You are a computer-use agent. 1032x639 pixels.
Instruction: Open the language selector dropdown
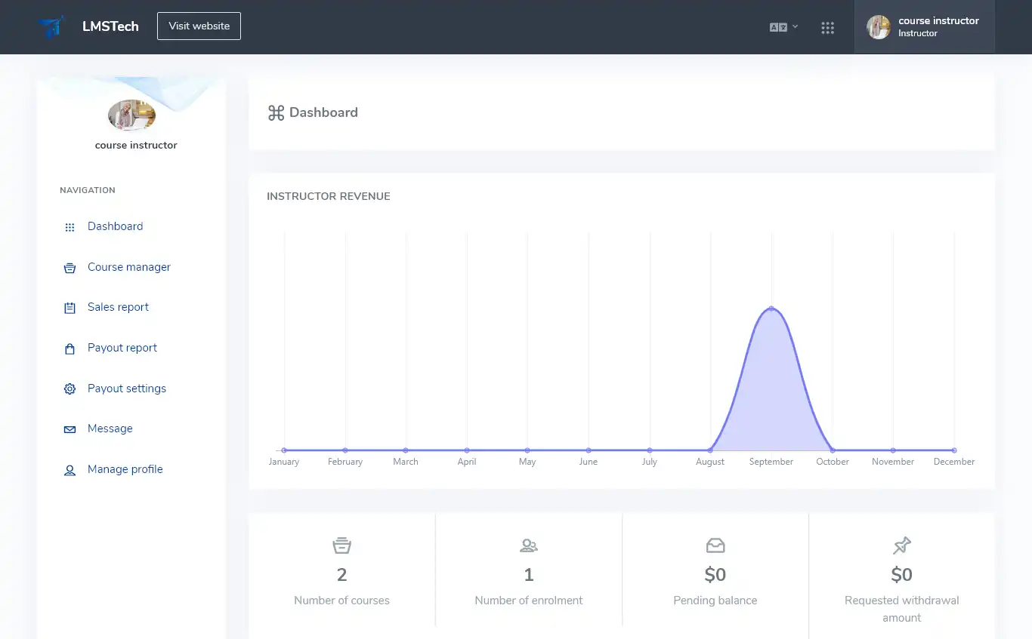coord(782,26)
